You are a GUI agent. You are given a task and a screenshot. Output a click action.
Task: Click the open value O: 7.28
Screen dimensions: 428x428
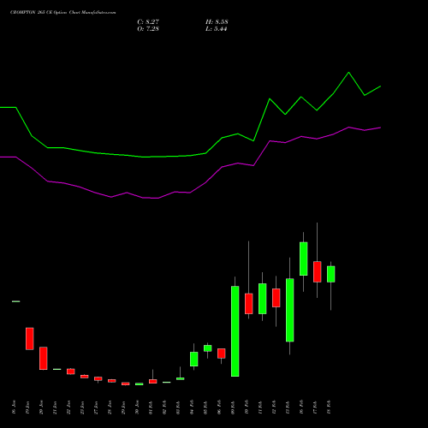[x=148, y=29]
